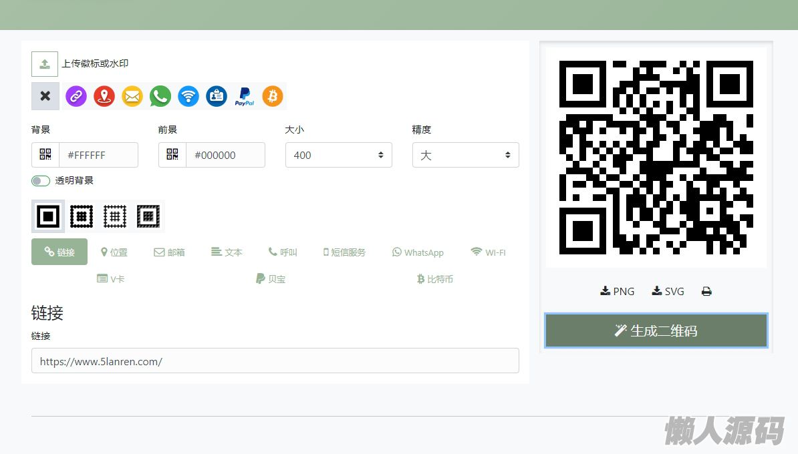
Task: Switch to the 文本 text tab
Action: [x=227, y=252]
